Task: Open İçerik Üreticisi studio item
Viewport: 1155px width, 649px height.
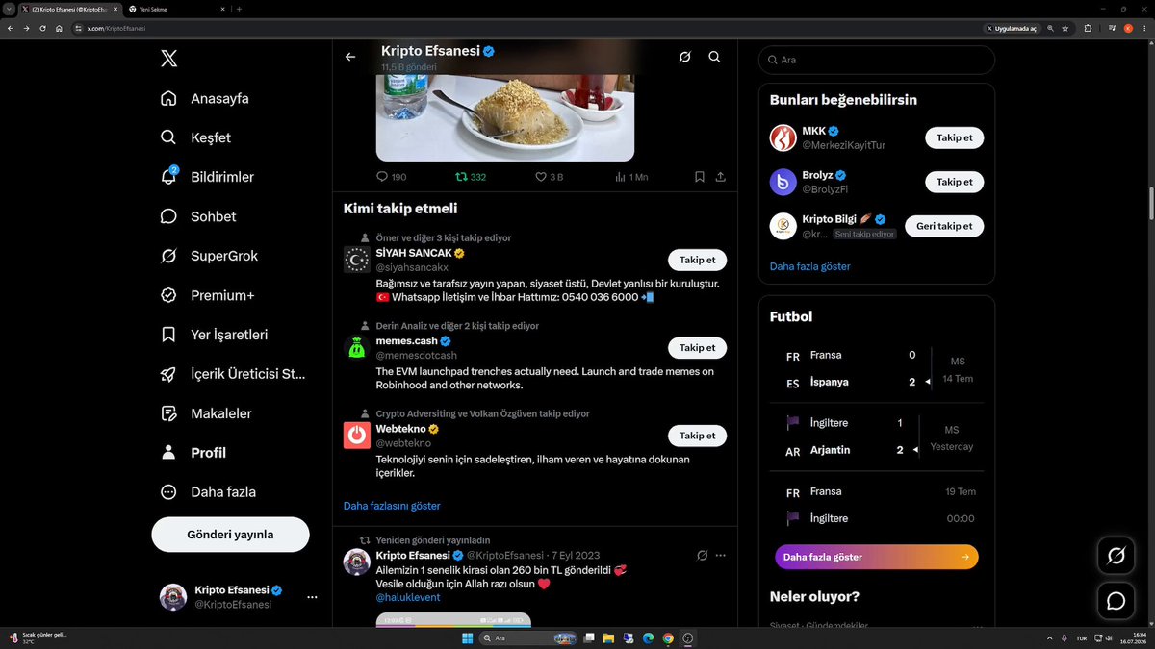Action: (233, 374)
